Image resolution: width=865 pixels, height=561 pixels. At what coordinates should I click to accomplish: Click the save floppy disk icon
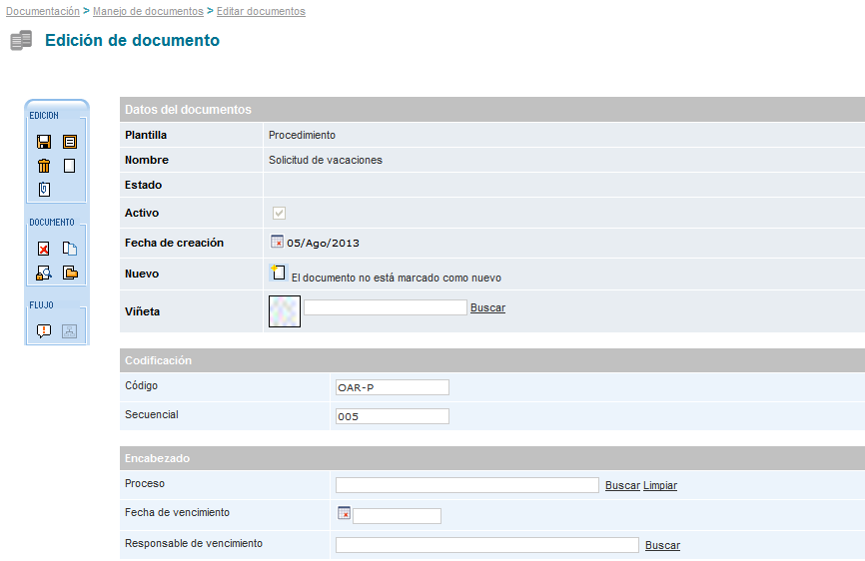pos(44,142)
